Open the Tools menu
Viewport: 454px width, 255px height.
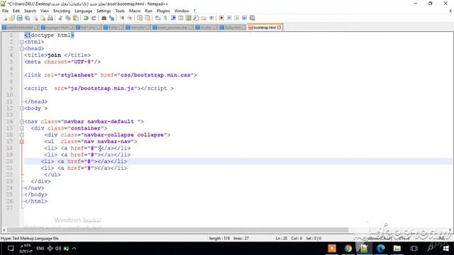[120, 11]
